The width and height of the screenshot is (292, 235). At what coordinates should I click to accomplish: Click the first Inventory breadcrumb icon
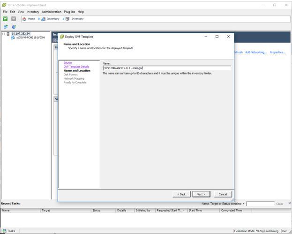coord(44,19)
